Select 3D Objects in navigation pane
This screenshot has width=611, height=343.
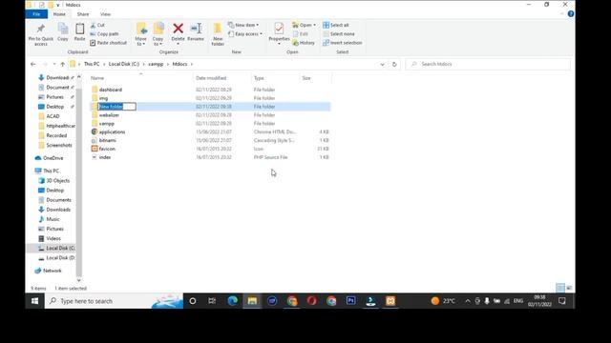point(57,181)
